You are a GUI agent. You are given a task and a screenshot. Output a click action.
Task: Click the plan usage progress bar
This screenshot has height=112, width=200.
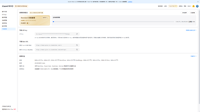[114, 22]
